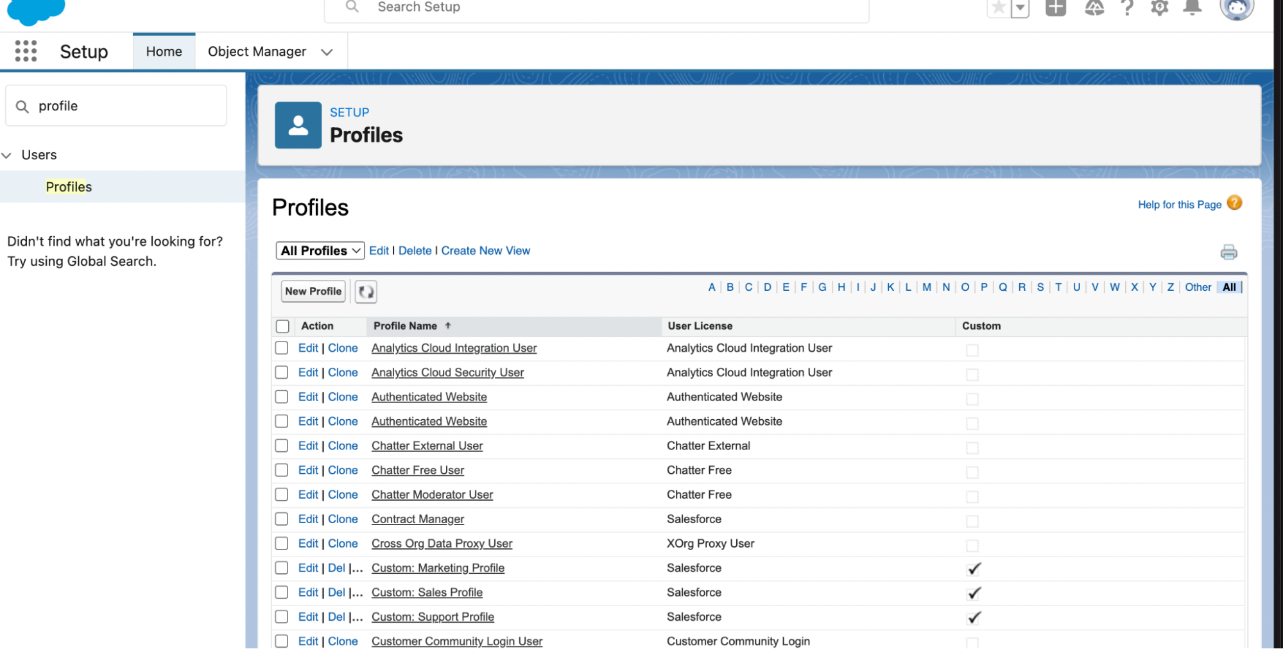The height and width of the screenshot is (649, 1283).
Task: Open the App Launcher grid icon
Action: click(x=26, y=51)
